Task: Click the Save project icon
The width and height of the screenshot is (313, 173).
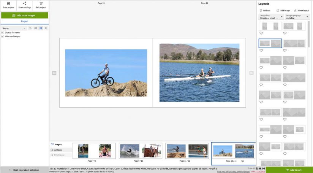Action: click(x=8, y=3)
